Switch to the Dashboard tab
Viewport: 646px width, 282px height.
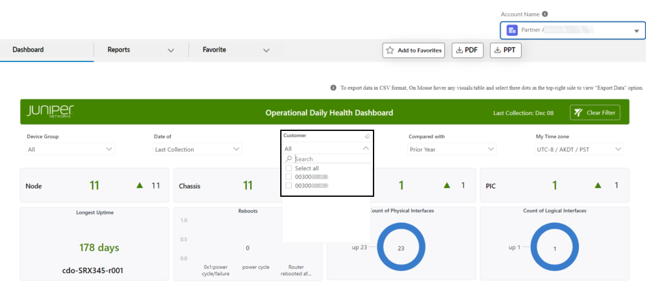coord(28,50)
